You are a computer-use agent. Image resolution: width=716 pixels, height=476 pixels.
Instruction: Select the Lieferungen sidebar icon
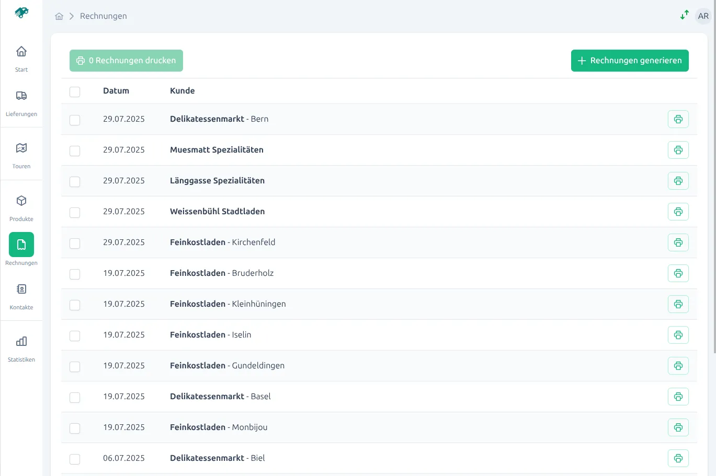(x=21, y=102)
